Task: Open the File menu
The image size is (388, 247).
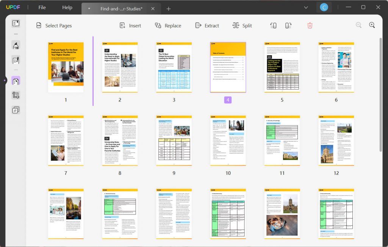Action: (x=42, y=7)
